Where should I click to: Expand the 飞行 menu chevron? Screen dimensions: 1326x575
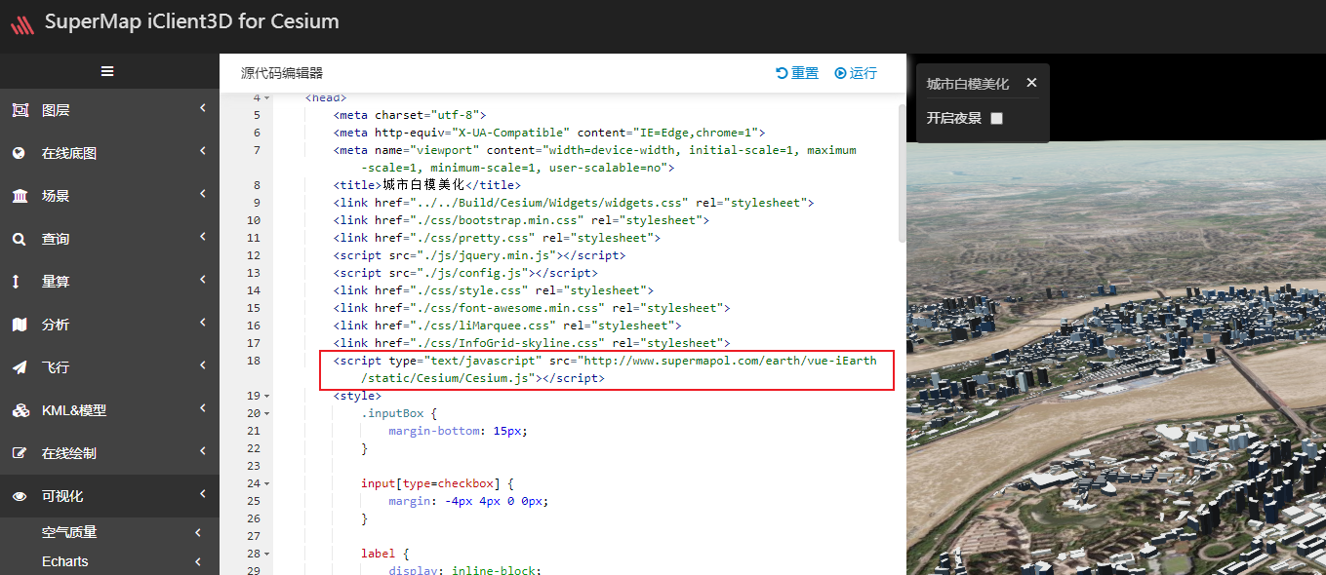pos(203,365)
